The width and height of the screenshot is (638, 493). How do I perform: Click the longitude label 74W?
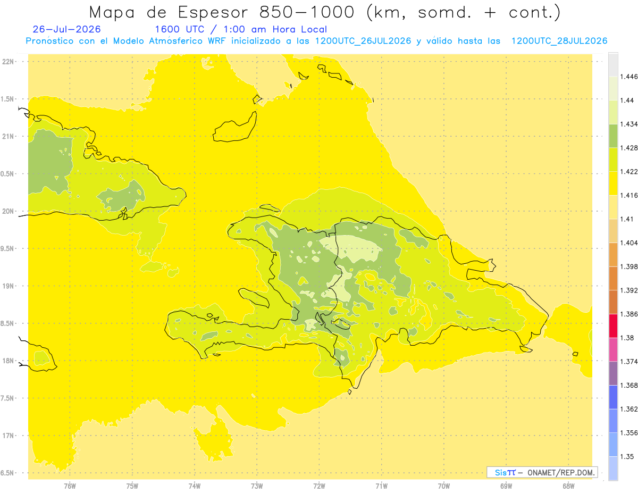tap(195, 486)
